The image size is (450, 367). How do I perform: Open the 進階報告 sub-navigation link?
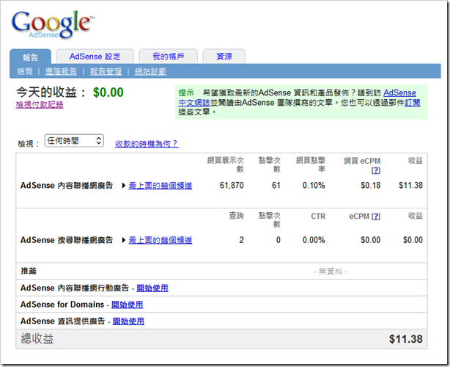click(61, 71)
